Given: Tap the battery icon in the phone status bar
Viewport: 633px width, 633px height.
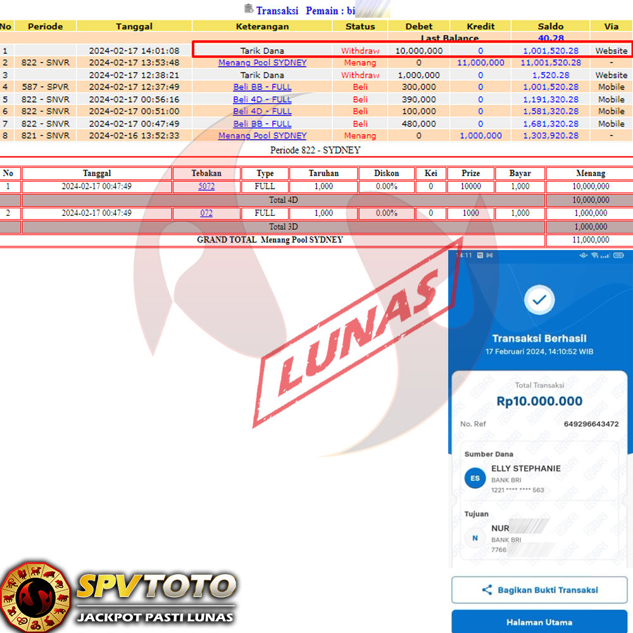Looking at the screenshot, I should [618, 255].
